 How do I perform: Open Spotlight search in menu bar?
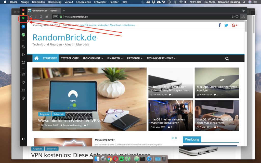coord(244,2)
